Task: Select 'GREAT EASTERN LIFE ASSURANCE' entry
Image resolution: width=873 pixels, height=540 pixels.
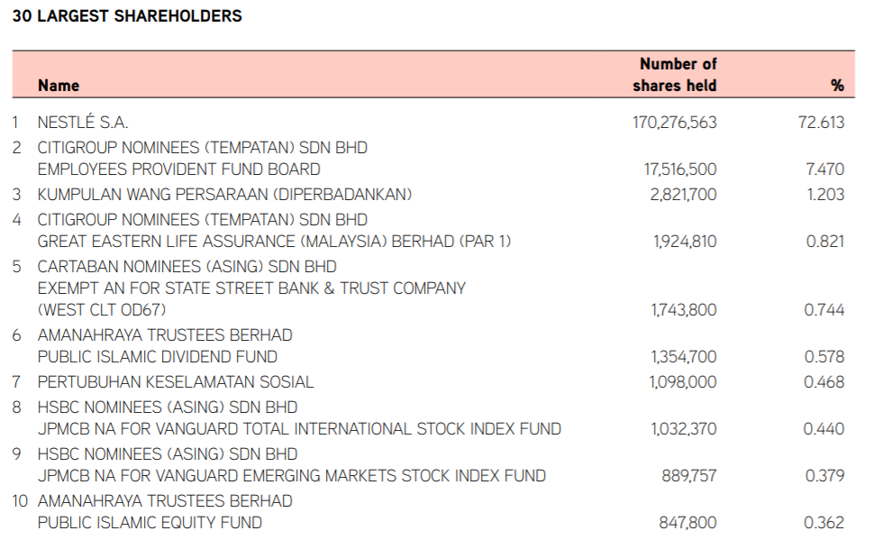Action: [274, 242]
